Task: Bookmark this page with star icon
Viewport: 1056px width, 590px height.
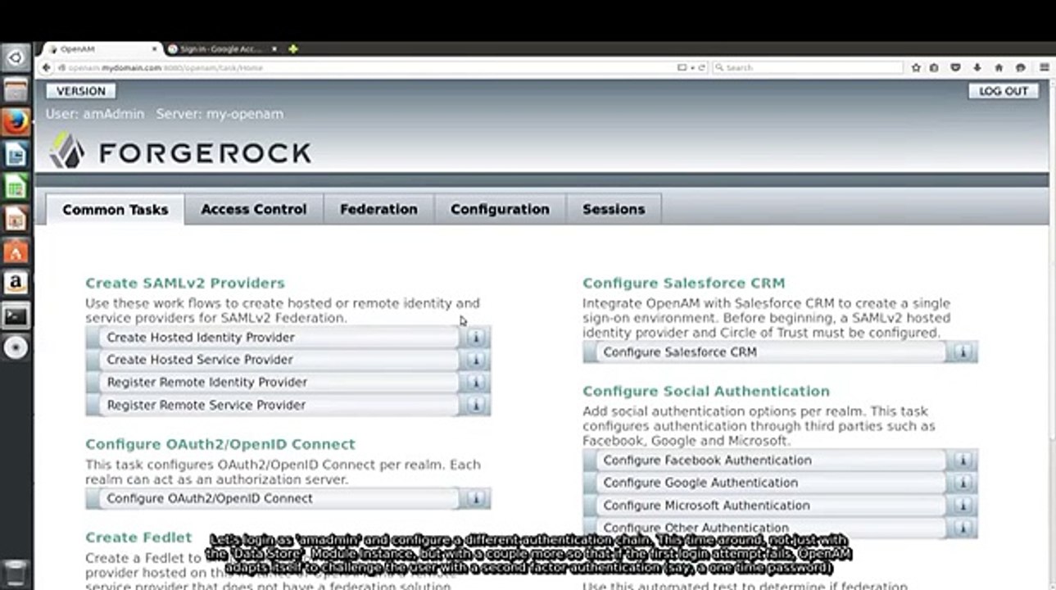Action: (916, 68)
